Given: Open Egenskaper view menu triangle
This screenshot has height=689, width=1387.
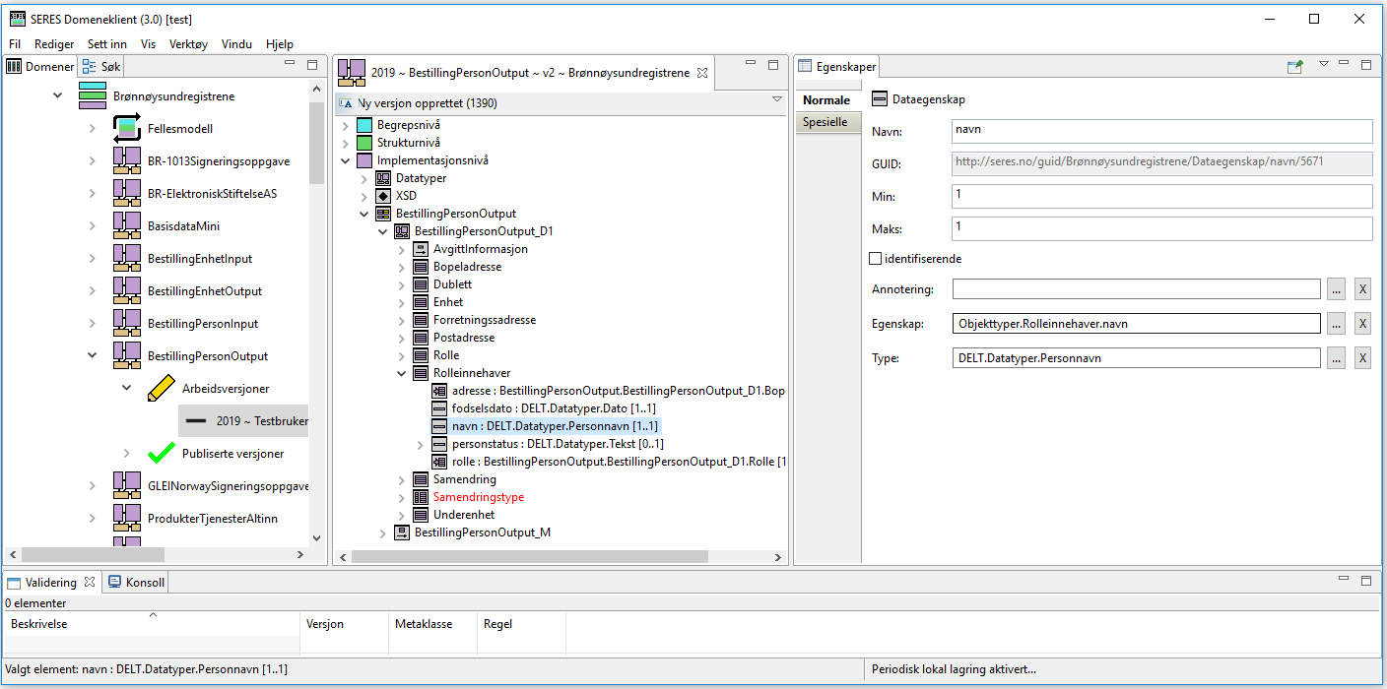Looking at the screenshot, I should coord(1324,64).
